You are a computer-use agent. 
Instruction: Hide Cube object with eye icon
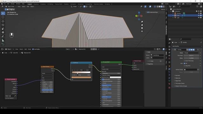[x=199, y=16]
